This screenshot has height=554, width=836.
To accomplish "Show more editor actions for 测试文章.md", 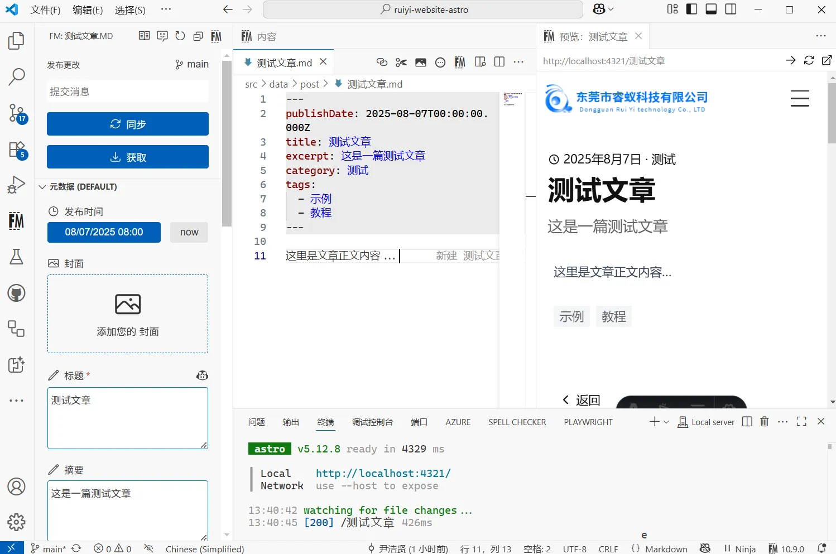I will (x=518, y=62).
